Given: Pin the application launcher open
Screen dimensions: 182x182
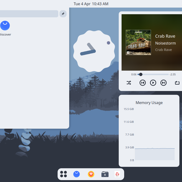Looking at the screenshot, I should pos(63,14).
